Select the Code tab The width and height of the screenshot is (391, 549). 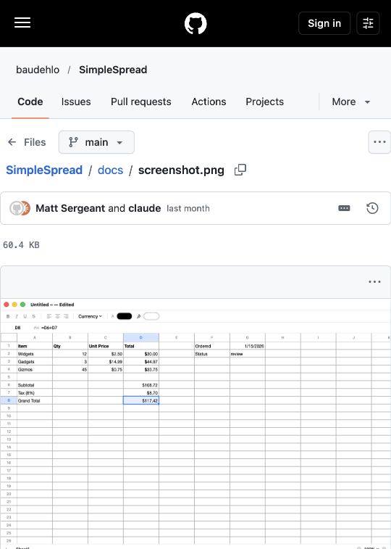point(30,102)
